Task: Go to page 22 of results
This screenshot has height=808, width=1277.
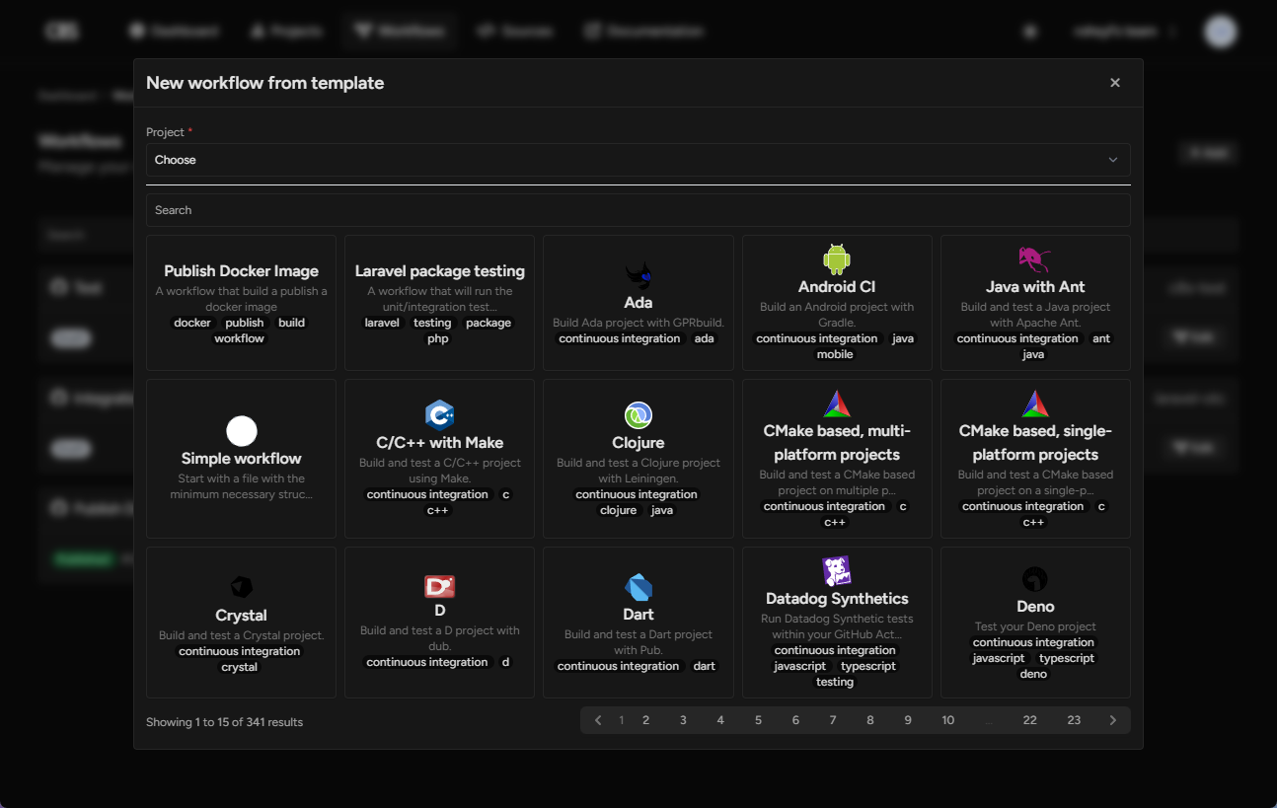Action: coord(1029,720)
